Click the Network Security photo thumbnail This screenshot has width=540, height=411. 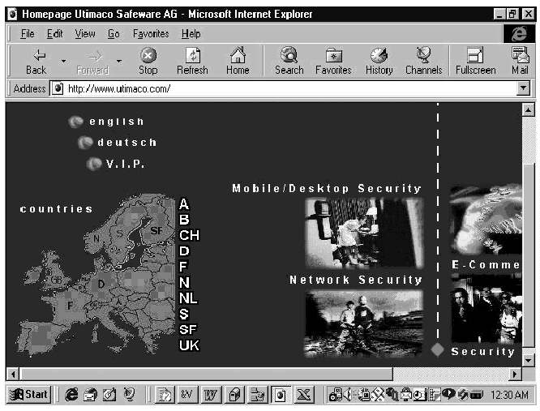pyautogui.click(x=363, y=323)
